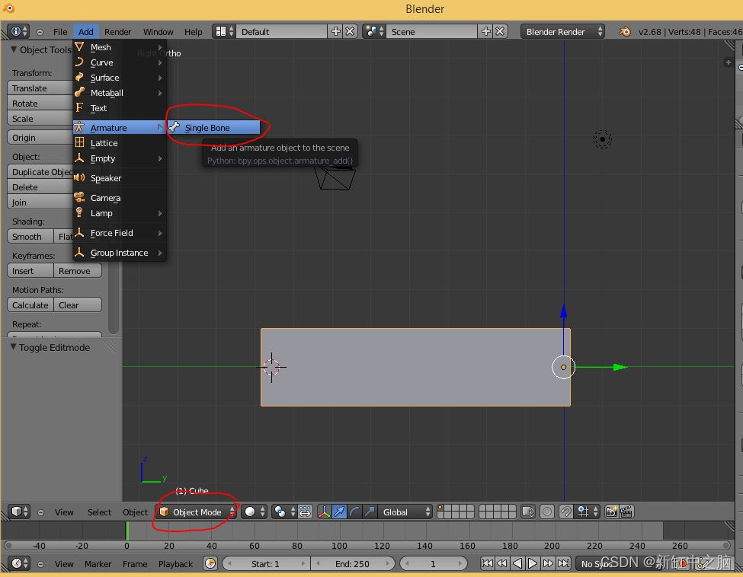743x577 pixels.
Task: Jump to the end frame of timeline
Action: [563, 564]
